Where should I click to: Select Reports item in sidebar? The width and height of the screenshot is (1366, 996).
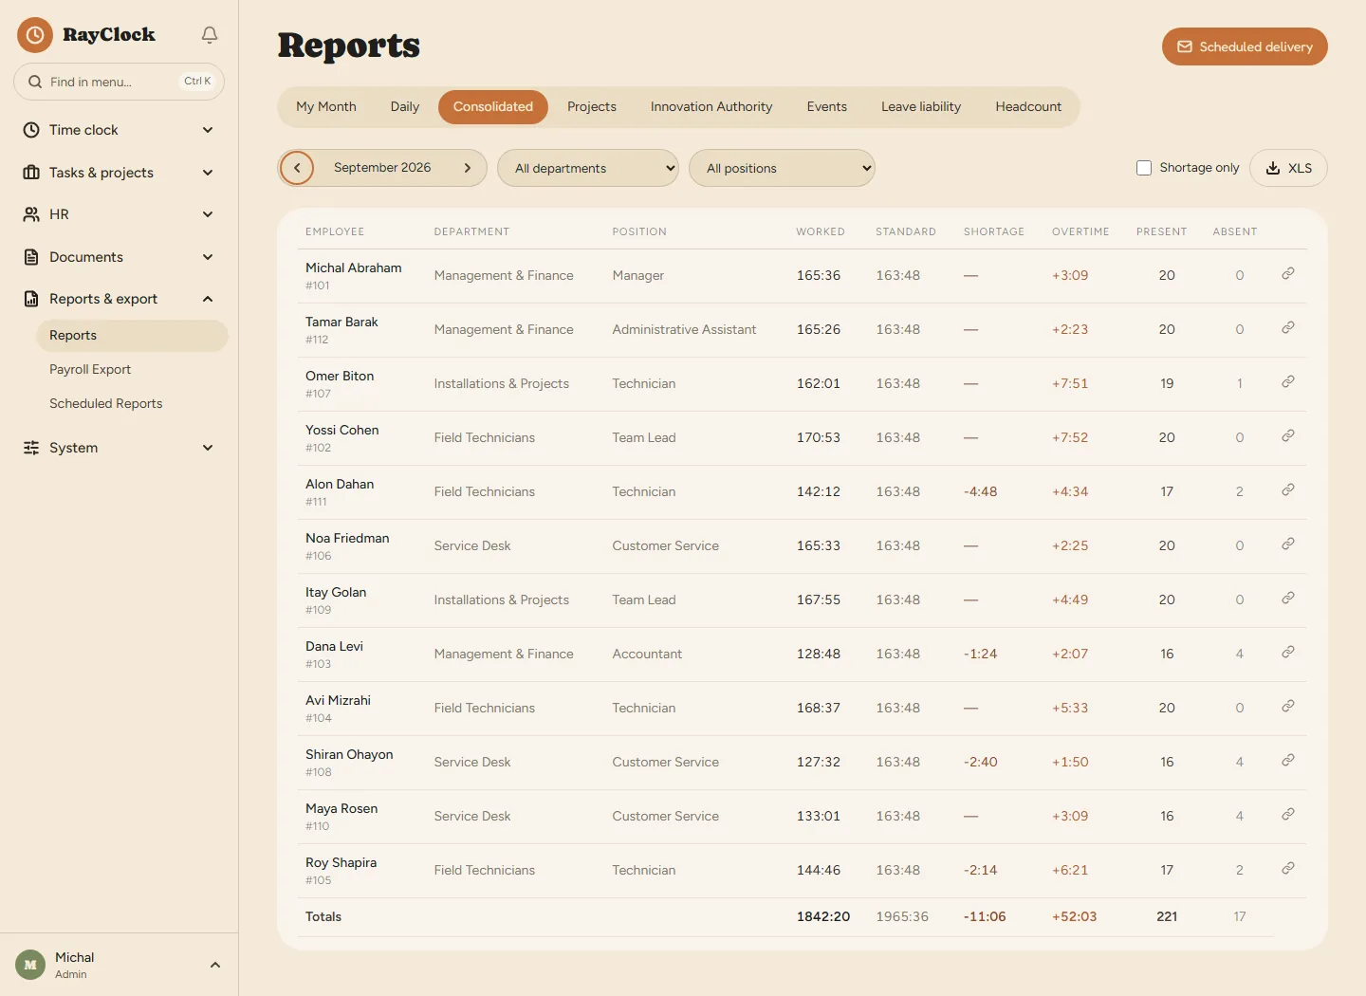click(x=132, y=336)
